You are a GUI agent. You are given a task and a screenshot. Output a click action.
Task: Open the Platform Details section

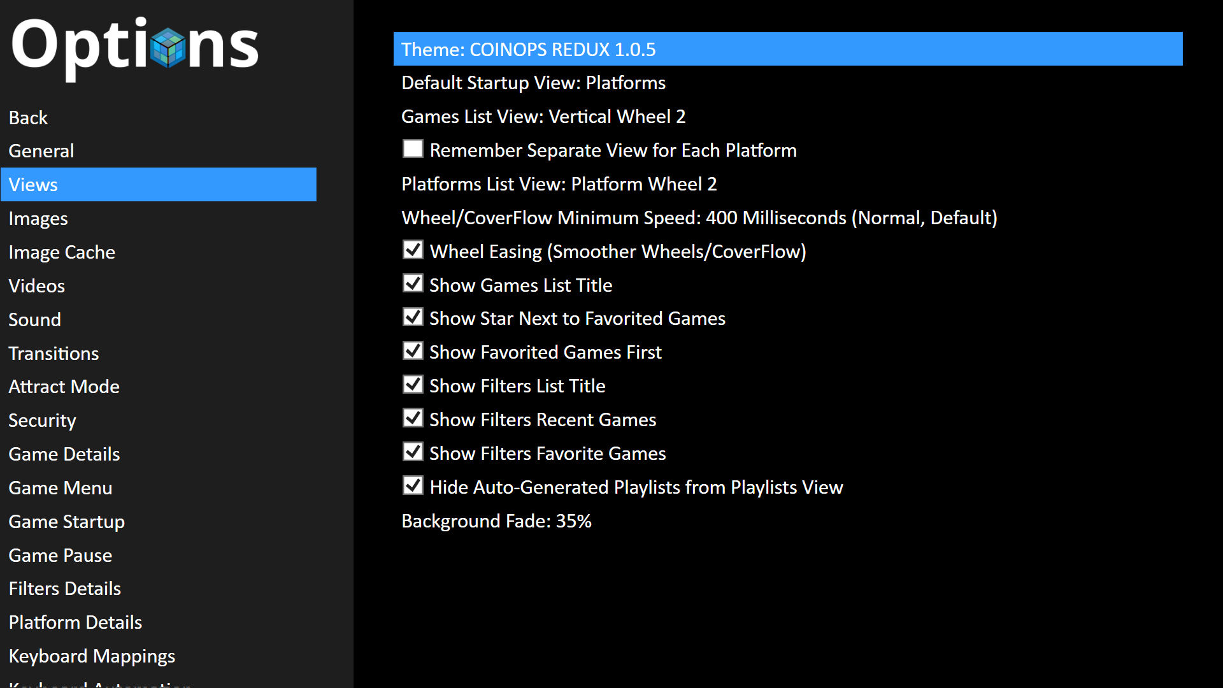click(159, 622)
